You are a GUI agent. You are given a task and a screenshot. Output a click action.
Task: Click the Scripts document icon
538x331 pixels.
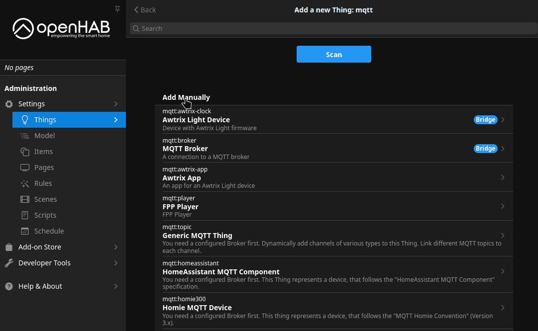point(25,215)
